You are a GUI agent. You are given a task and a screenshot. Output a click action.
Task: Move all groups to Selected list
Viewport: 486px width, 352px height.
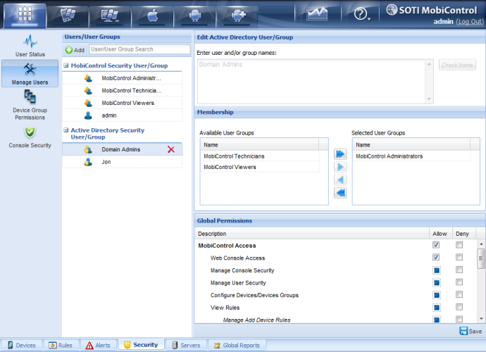(x=340, y=154)
